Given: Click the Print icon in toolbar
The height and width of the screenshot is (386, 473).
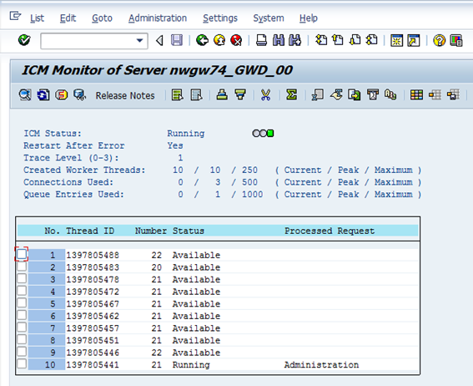Looking at the screenshot, I should coord(261,40).
